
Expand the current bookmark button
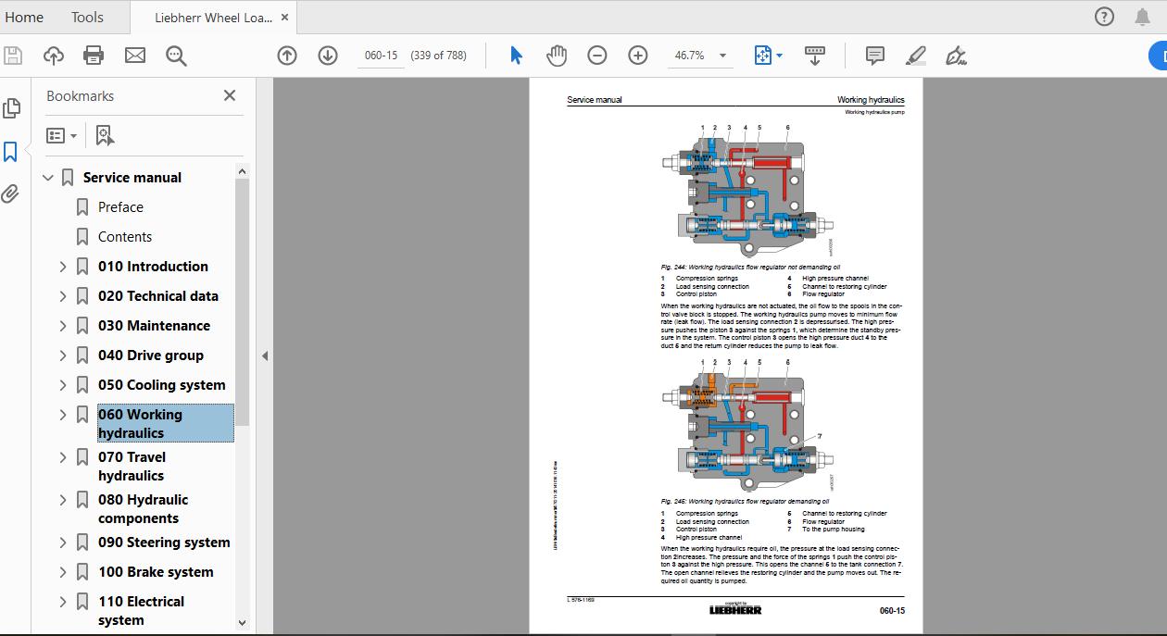tap(104, 135)
